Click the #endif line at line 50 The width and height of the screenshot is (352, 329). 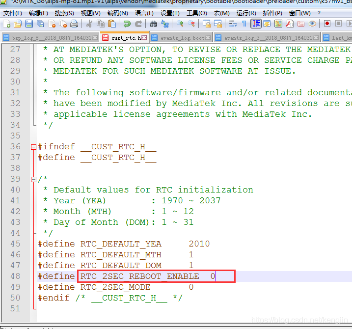(110, 298)
